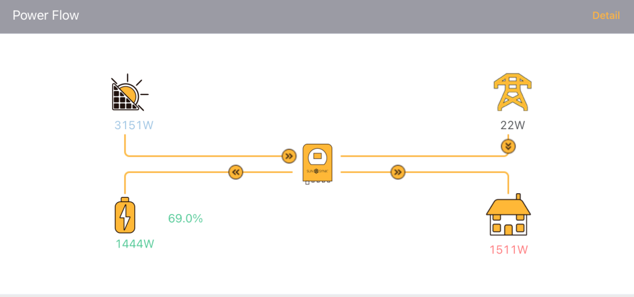Click the battery charging icon

[125, 215]
